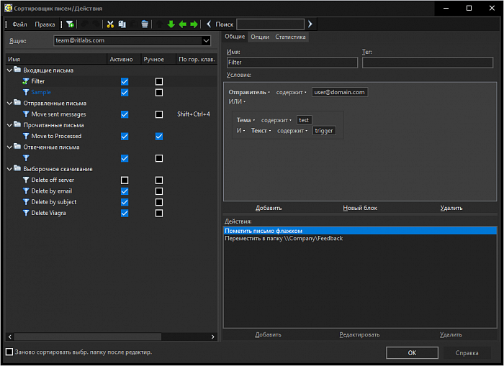Click the green left arrow icon
Image resolution: width=504 pixels, height=366 pixels.
point(183,24)
